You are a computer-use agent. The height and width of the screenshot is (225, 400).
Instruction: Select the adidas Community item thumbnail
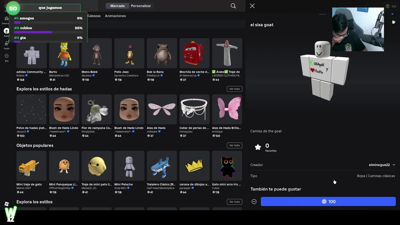click(32, 53)
